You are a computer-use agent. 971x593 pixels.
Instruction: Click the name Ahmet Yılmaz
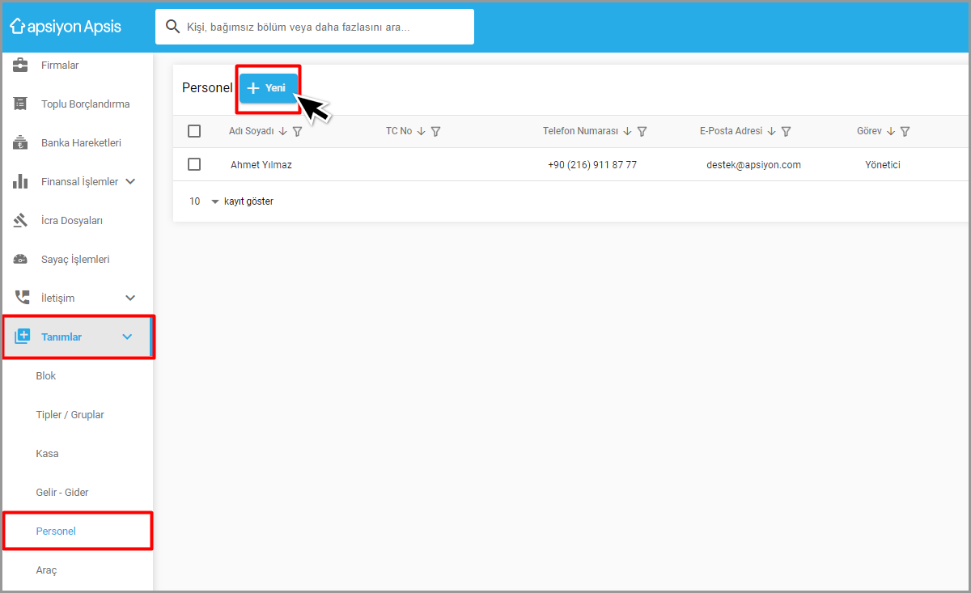pyautogui.click(x=261, y=164)
